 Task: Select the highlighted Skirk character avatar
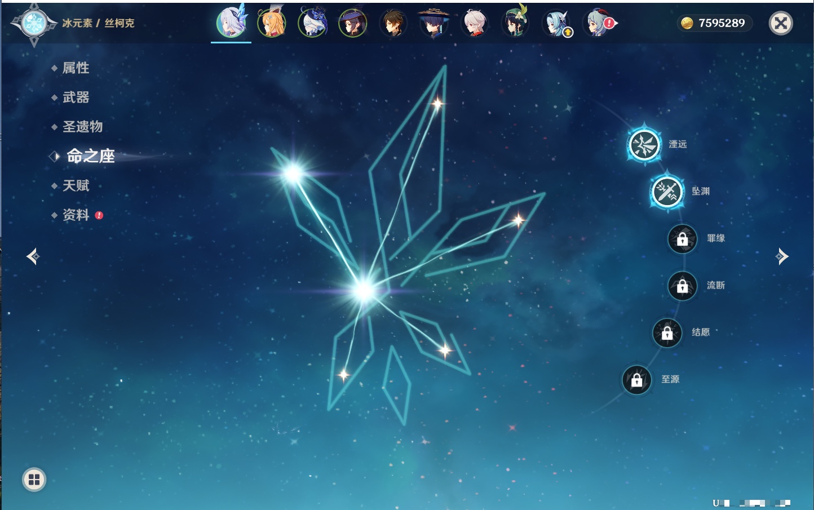[231, 23]
